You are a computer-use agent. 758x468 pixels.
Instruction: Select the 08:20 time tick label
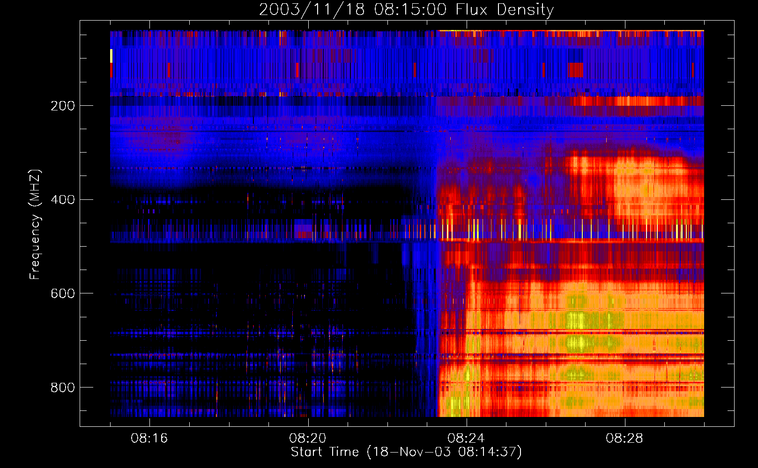click(x=308, y=439)
